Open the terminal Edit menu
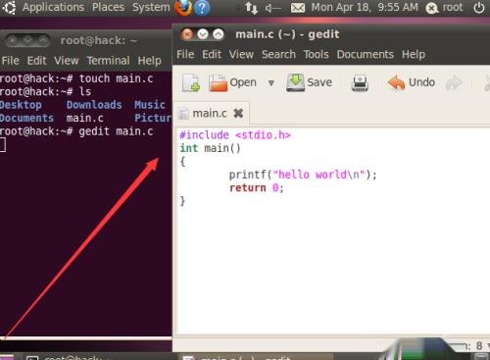Image resolution: width=490 pixels, height=360 pixels. [36, 61]
